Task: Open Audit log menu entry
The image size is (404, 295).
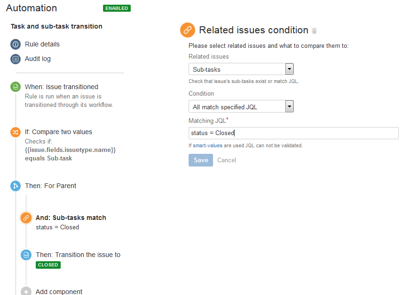Action: (38, 59)
